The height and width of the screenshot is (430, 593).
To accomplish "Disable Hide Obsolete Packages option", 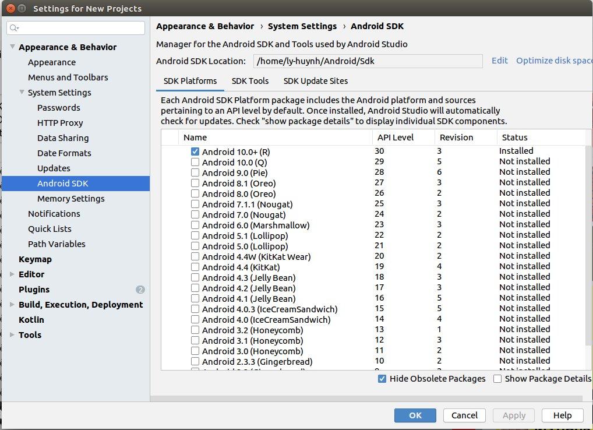I will tap(382, 379).
